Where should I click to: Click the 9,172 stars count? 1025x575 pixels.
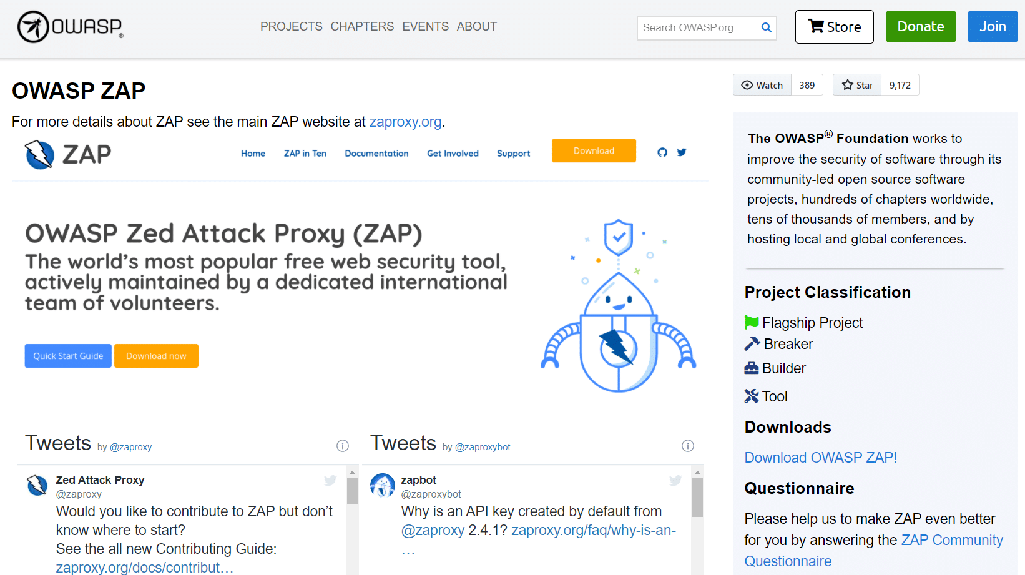pyautogui.click(x=900, y=85)
